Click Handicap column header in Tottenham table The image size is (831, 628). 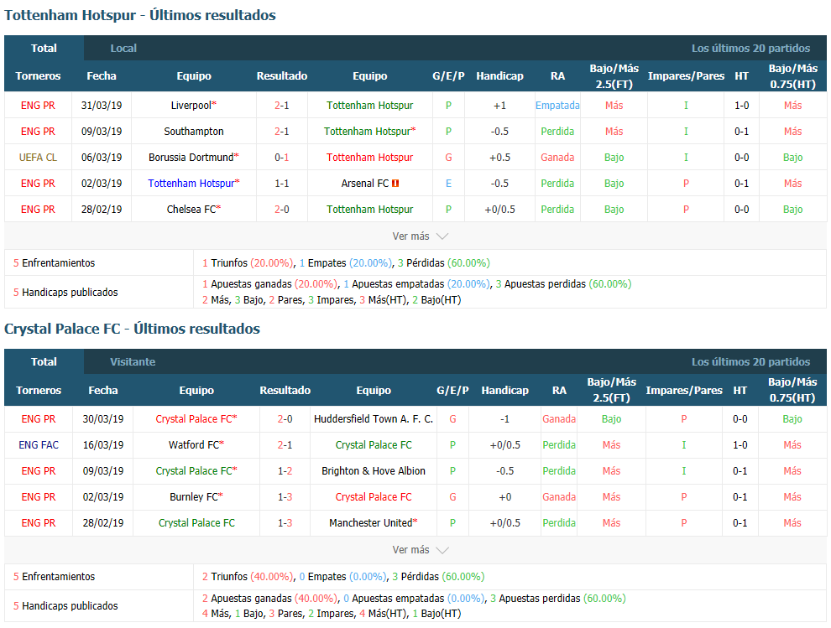pyautogui.click(x=499, y=75)
